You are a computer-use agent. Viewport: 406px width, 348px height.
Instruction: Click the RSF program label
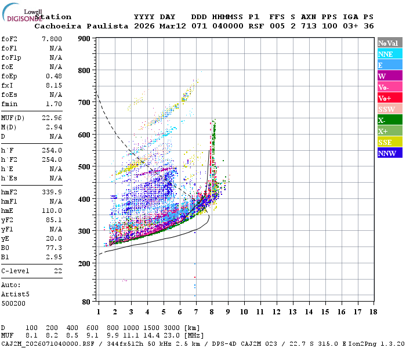click(x=256, y=26)
